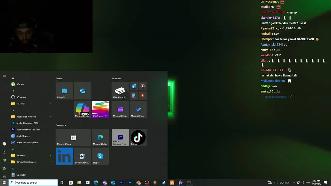Open the Solitaire & Casual Games tile
Screen dimensions: 331x186
coord(82,156)
